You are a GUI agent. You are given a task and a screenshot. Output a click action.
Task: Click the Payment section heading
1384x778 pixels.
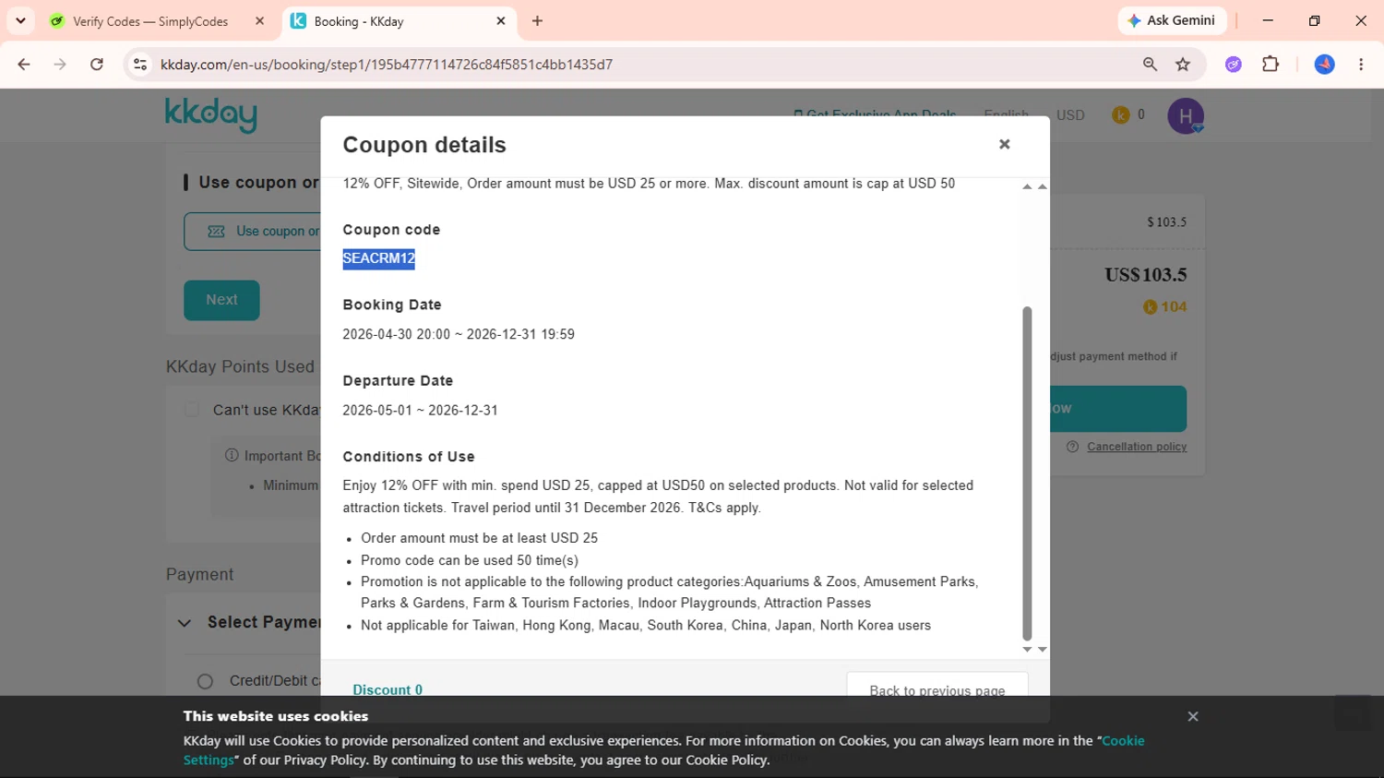point(199,574)
